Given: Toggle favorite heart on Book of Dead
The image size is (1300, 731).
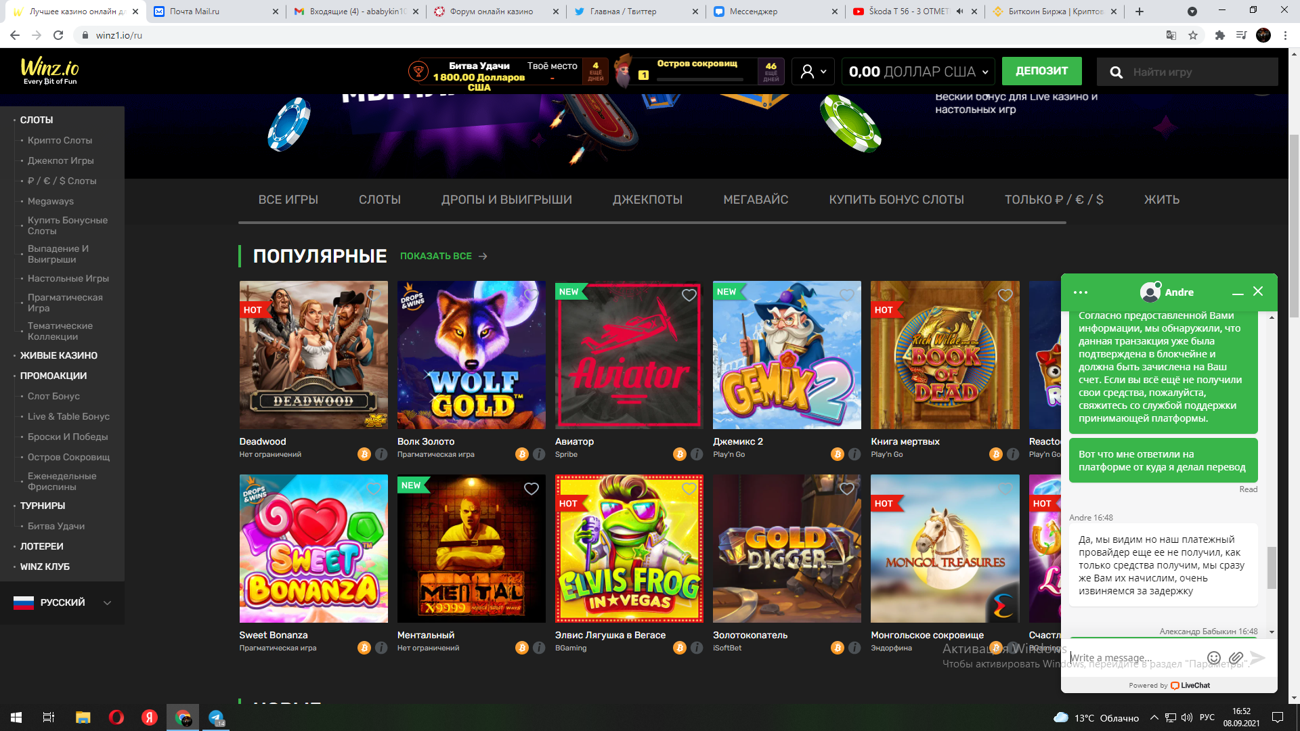Looking at the screenshot, I should [x=1005, y=295].
